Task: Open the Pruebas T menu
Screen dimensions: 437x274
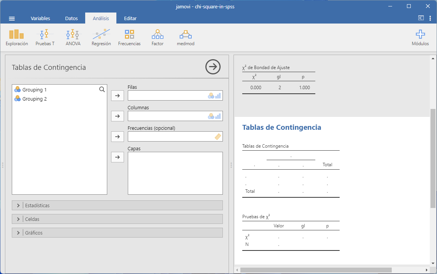Action: (45, 38)
